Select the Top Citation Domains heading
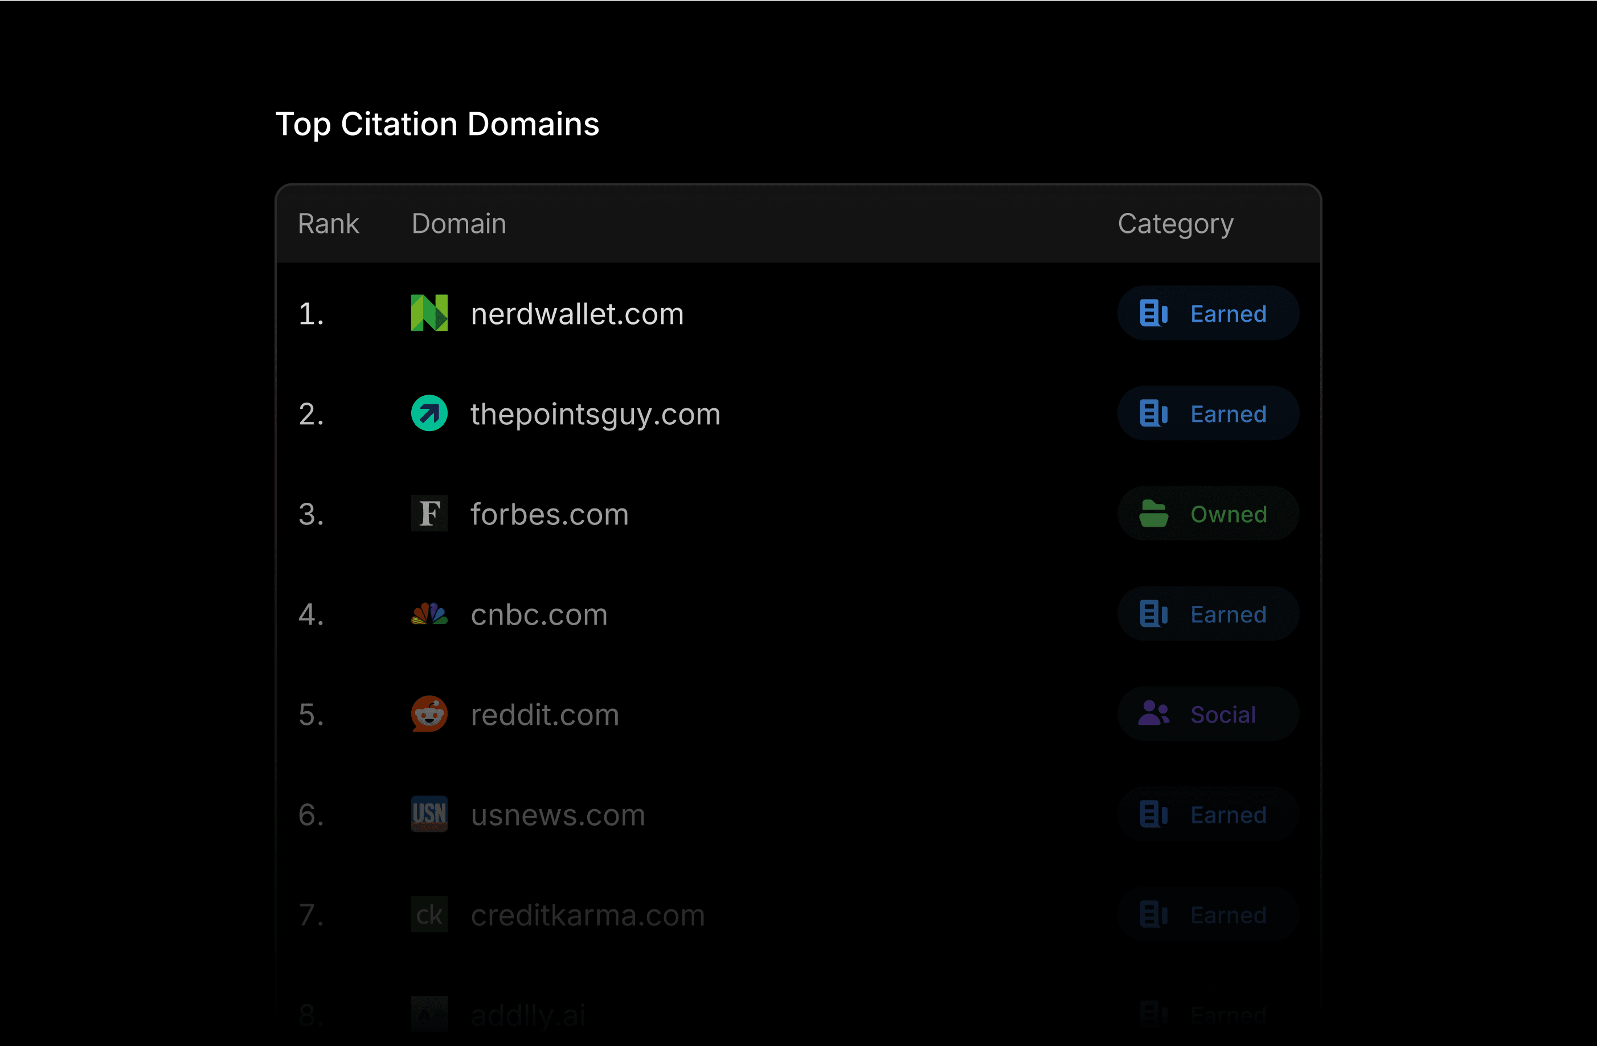 (437, 124)
